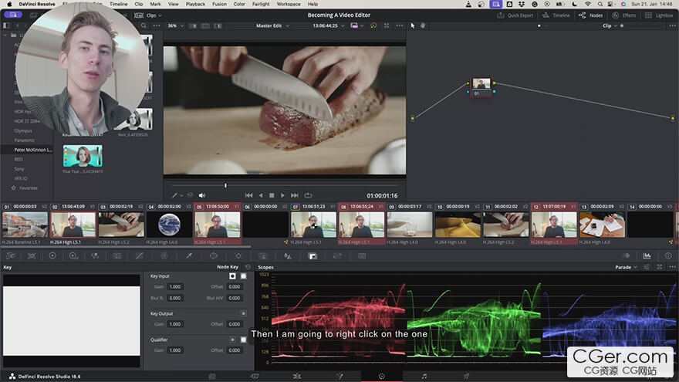Go to the Fusion page
Image resolution: width=679 pixels, height=382 pixels.
(x=339, y=377)
